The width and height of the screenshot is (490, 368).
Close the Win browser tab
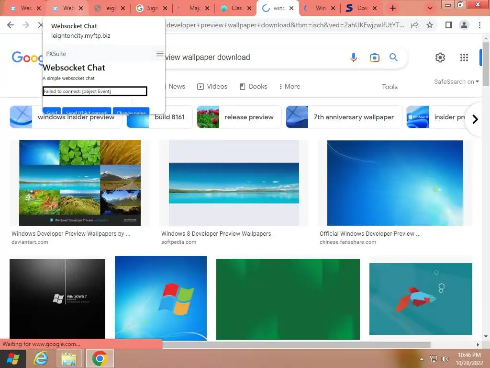click(333, 8)
